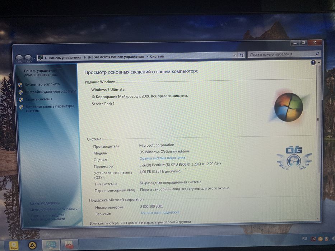Open Настройка удаленного доступа link
Screen dimensions: 335x251
pyautogui.click(x=51, y=91)
